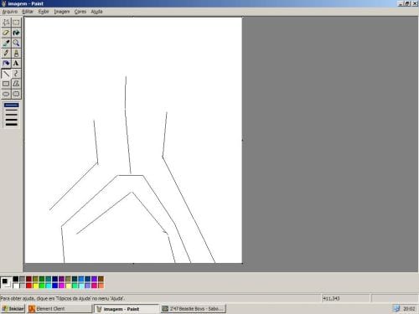The width and height of the screenshot is (419, 314).
Task: Open the Arquivo menu
Action: coord(10,12)
